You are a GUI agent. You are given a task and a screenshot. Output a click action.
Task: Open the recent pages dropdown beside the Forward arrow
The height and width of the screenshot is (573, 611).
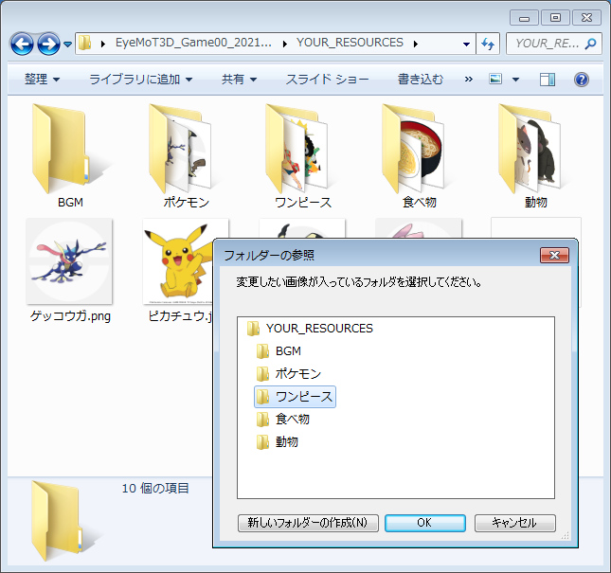point(68,44)
